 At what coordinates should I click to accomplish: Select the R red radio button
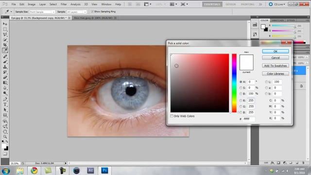point(241,101)
